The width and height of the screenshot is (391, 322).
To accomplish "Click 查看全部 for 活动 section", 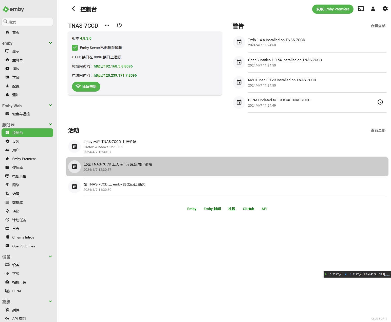I will click(x=378, y=130).
